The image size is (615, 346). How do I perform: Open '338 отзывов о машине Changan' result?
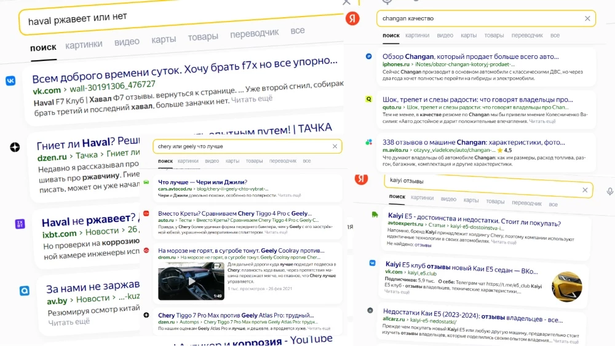pos(474,142)
